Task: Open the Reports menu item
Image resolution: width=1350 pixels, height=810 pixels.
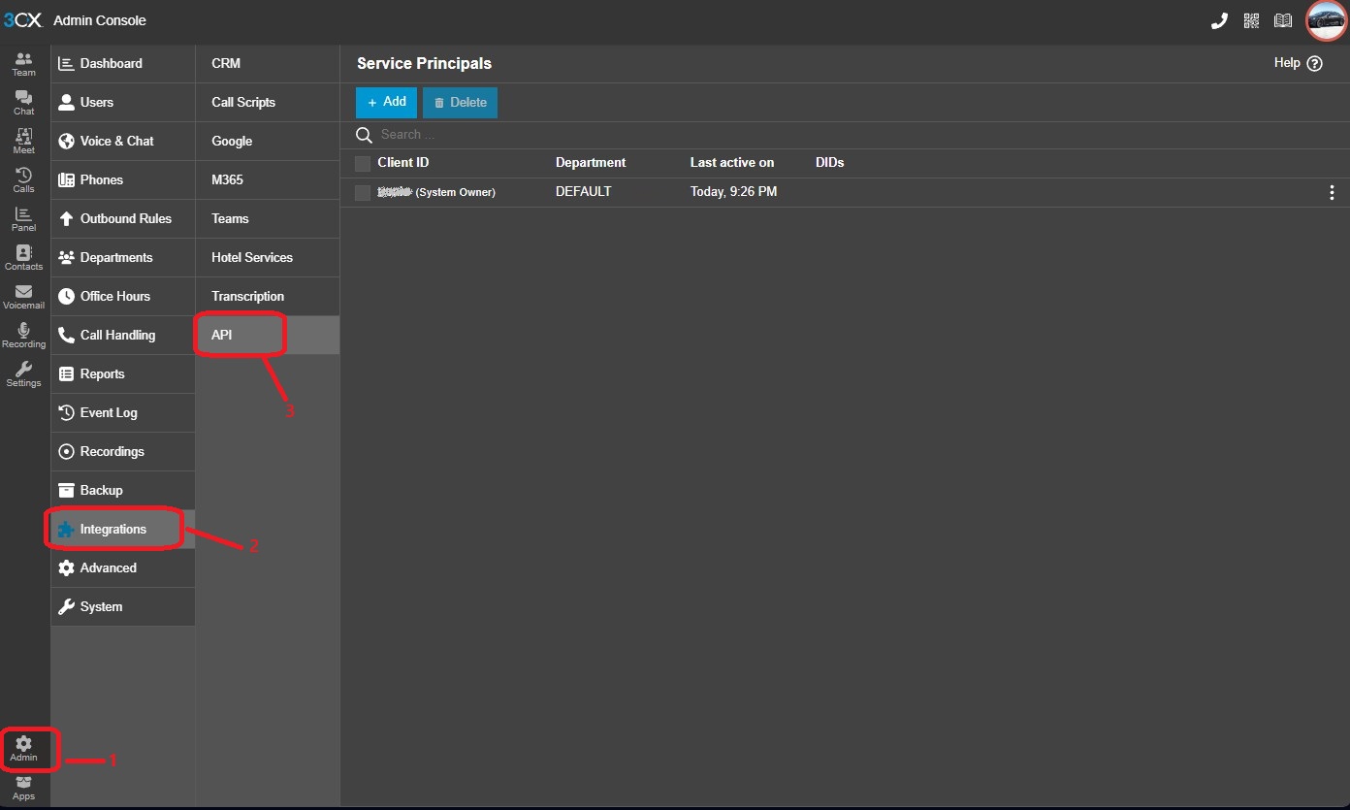Action: [123, 373]
